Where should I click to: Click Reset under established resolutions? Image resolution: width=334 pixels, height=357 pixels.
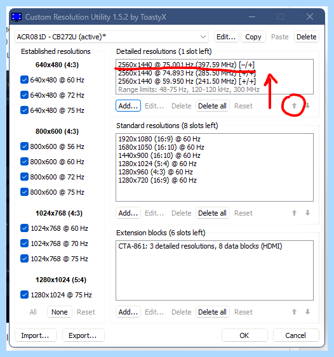pos(86,312)
